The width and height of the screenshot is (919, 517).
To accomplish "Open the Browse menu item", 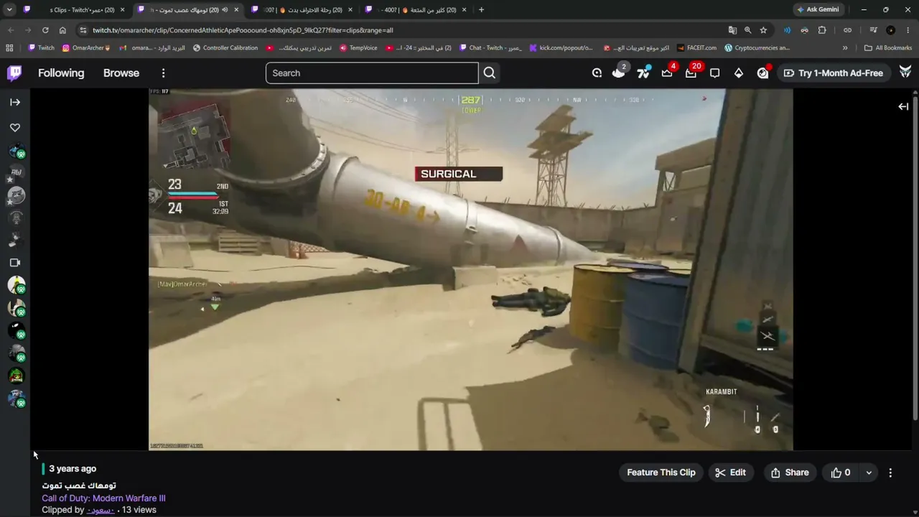I will [121, 73].
